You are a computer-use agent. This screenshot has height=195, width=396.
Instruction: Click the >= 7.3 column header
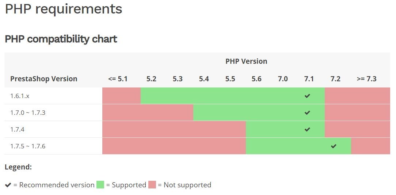pos(366,79)
